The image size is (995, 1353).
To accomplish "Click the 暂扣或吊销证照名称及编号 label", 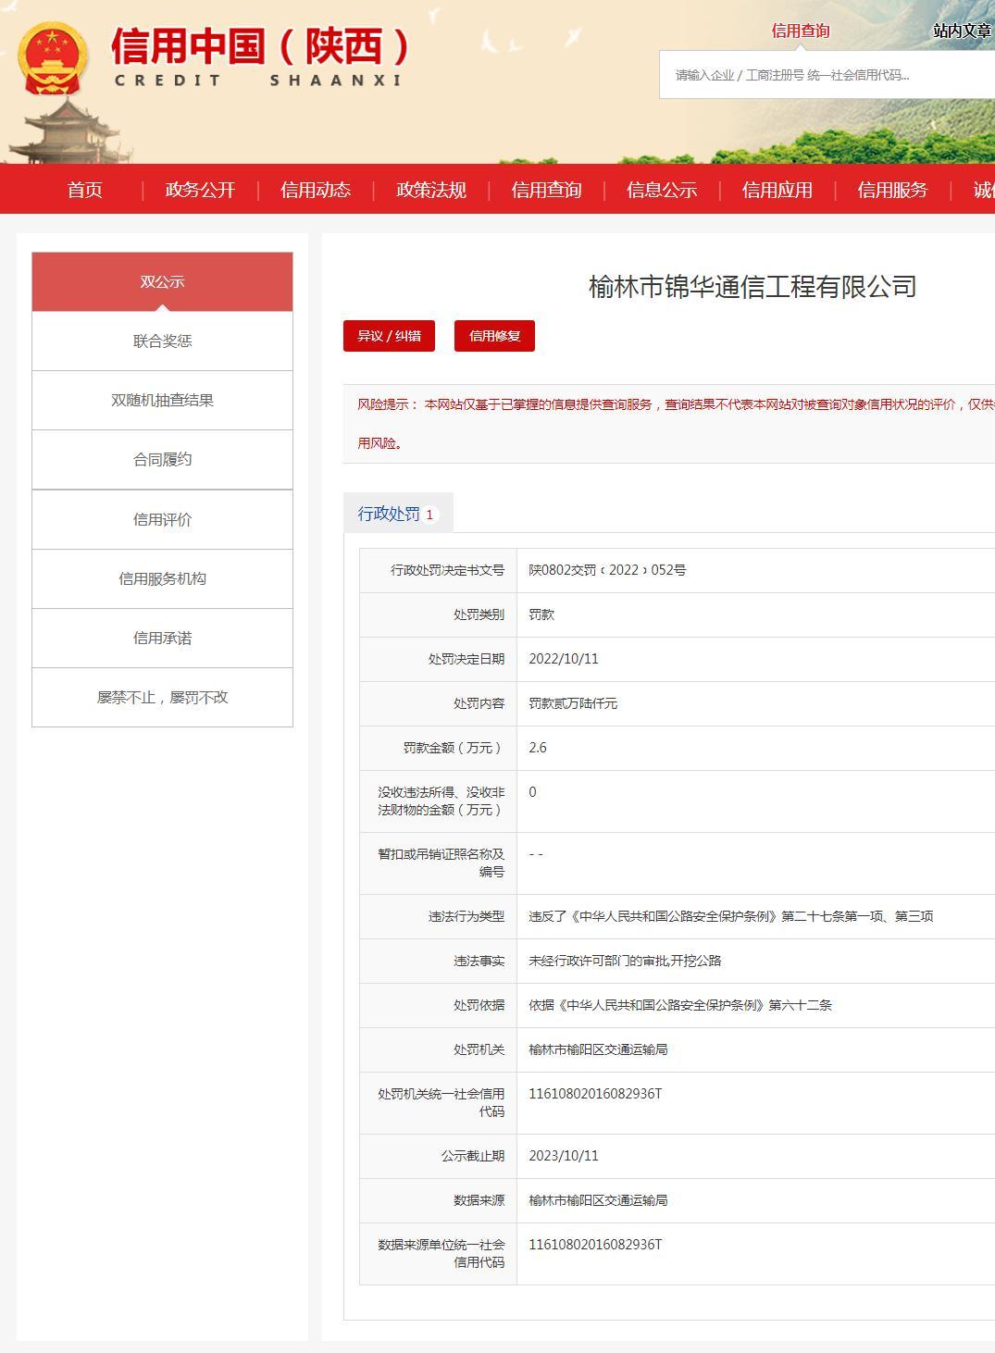I will [x=442, y=863].
